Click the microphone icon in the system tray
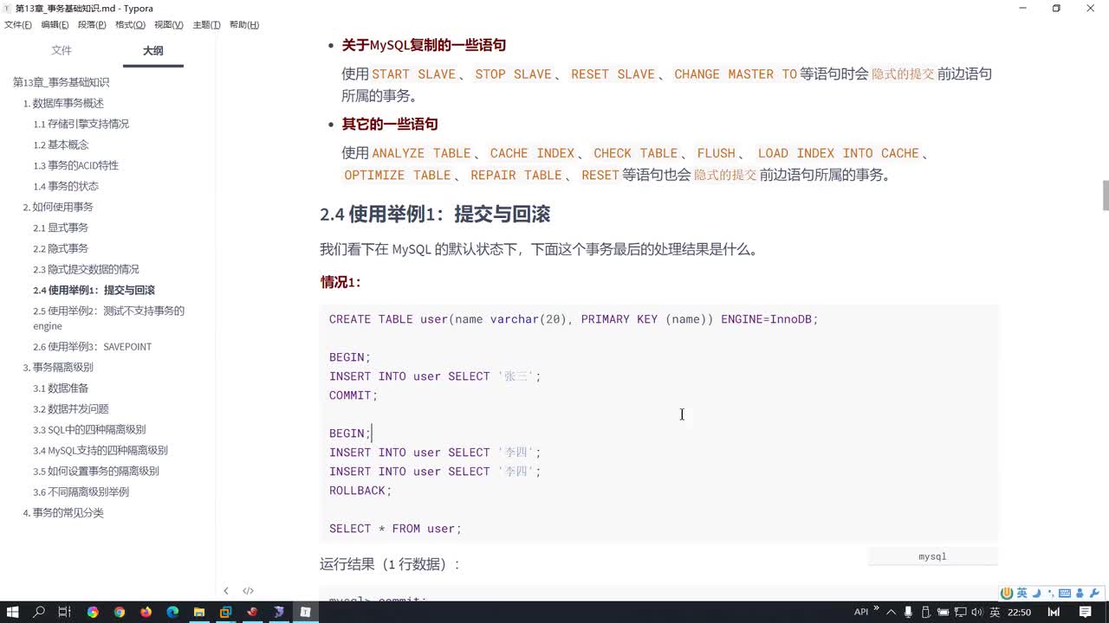This screenshot has width=1109, height=623. point(907,612)
